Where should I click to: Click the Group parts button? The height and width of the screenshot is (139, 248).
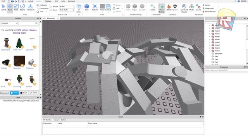[x=117, y=5]
